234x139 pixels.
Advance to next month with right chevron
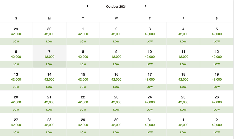145,6
